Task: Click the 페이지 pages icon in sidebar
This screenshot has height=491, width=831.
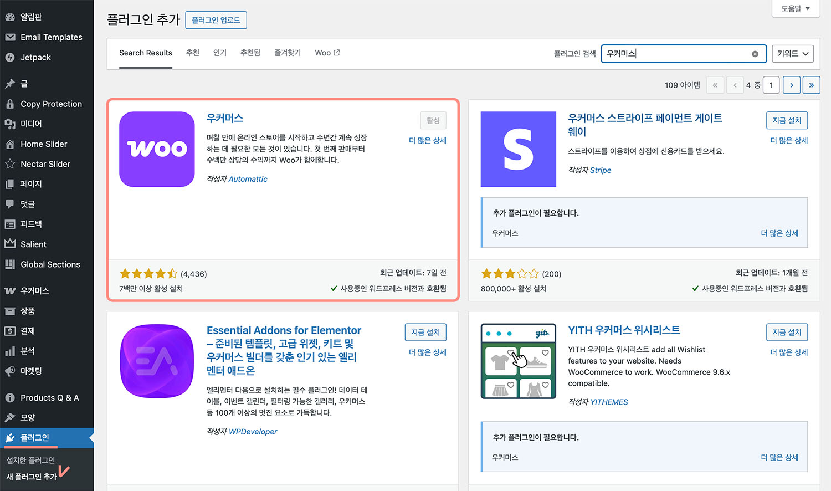Action: (x=10, y=184)
